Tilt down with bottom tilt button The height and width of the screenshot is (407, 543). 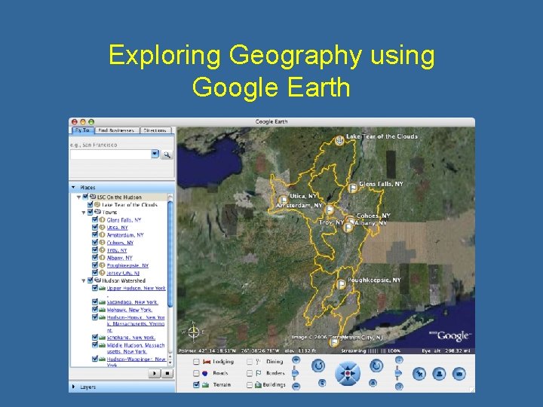tap(399, 386)
